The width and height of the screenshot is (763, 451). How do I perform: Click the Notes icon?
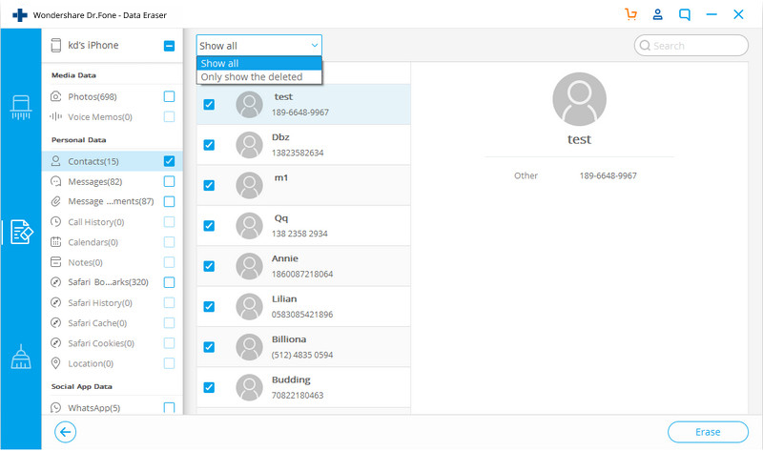56,262
